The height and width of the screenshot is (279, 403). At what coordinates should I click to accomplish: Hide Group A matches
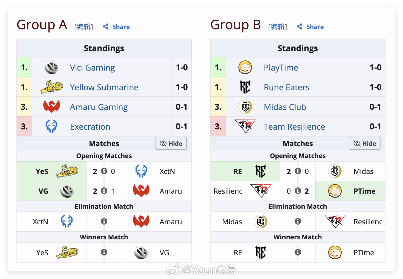171,143
